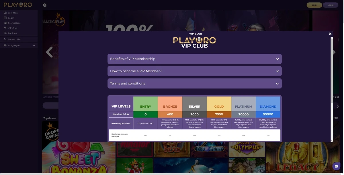Click the scroll-up arrow of popup scrollbar

click(332, 38)
